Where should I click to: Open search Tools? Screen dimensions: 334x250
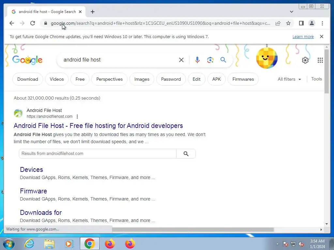point(316,79)
